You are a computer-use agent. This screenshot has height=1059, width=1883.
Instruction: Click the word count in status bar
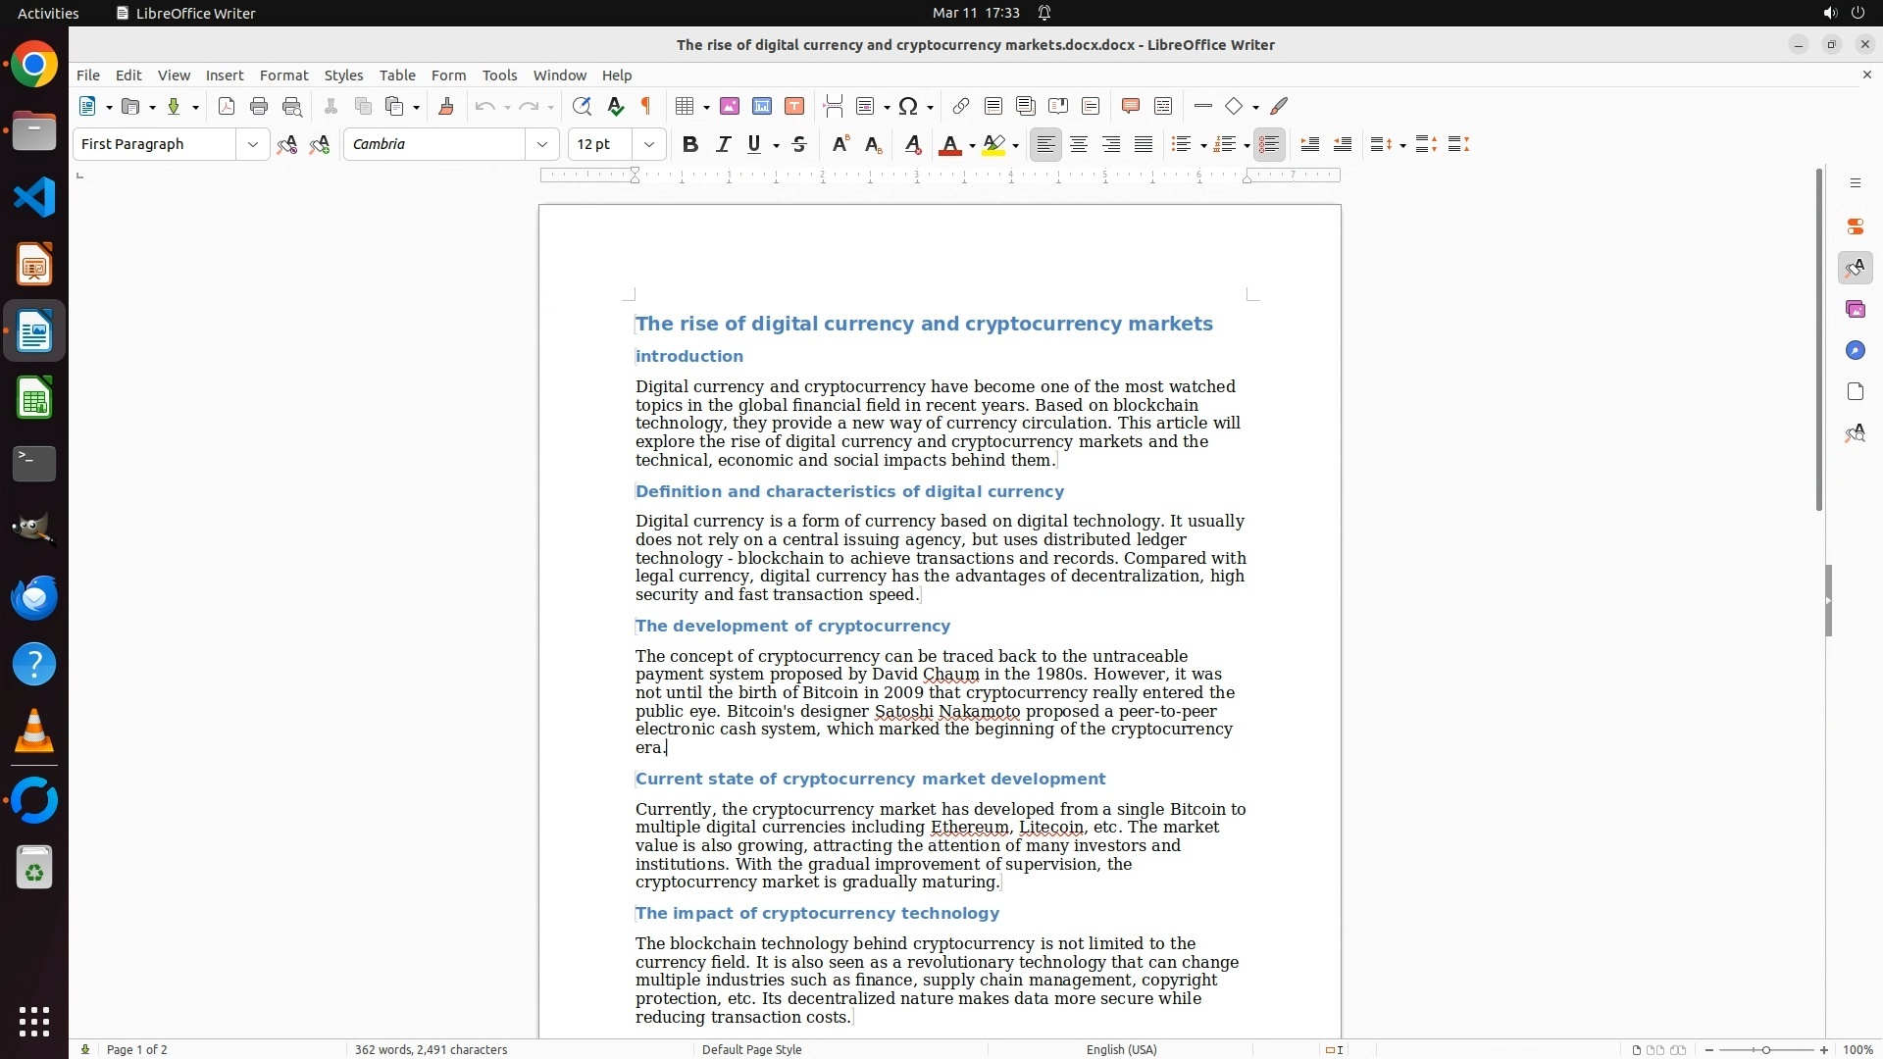tap(431, 1049)
